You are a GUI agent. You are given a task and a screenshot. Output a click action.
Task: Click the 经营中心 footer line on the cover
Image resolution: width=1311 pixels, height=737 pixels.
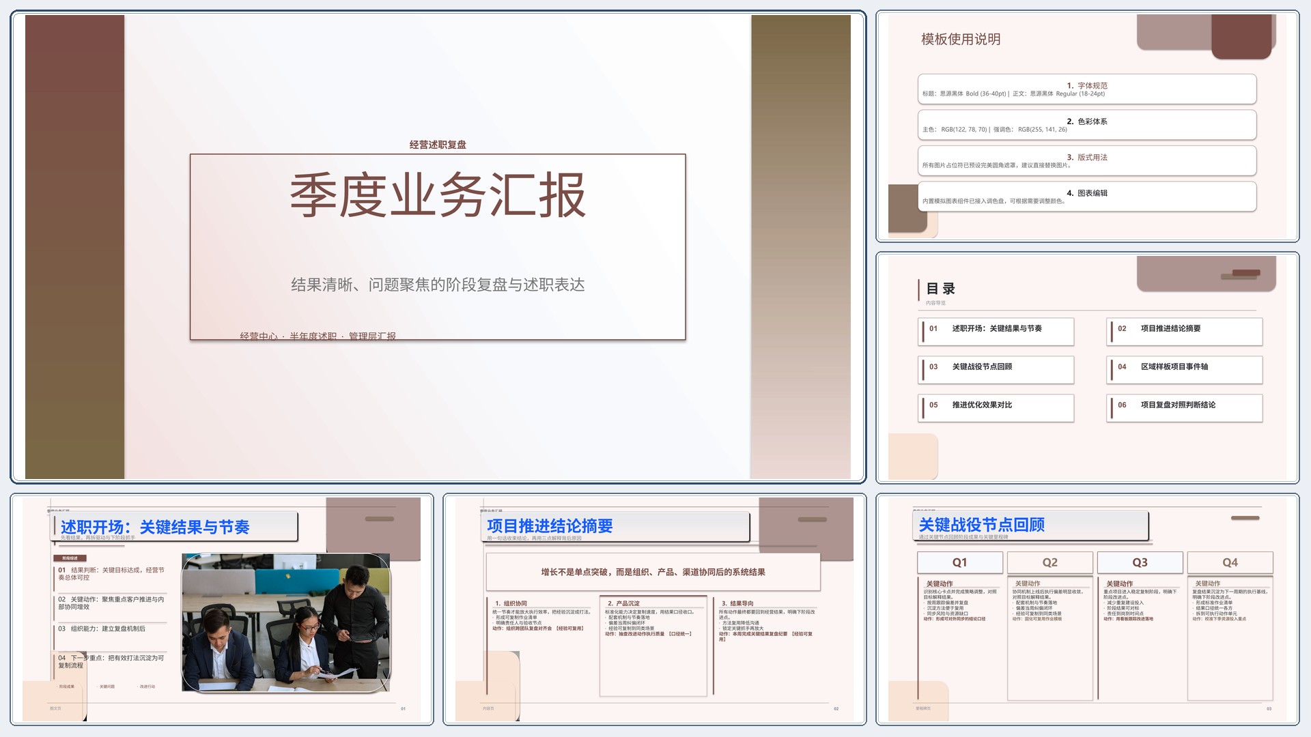tap(318, 336)
